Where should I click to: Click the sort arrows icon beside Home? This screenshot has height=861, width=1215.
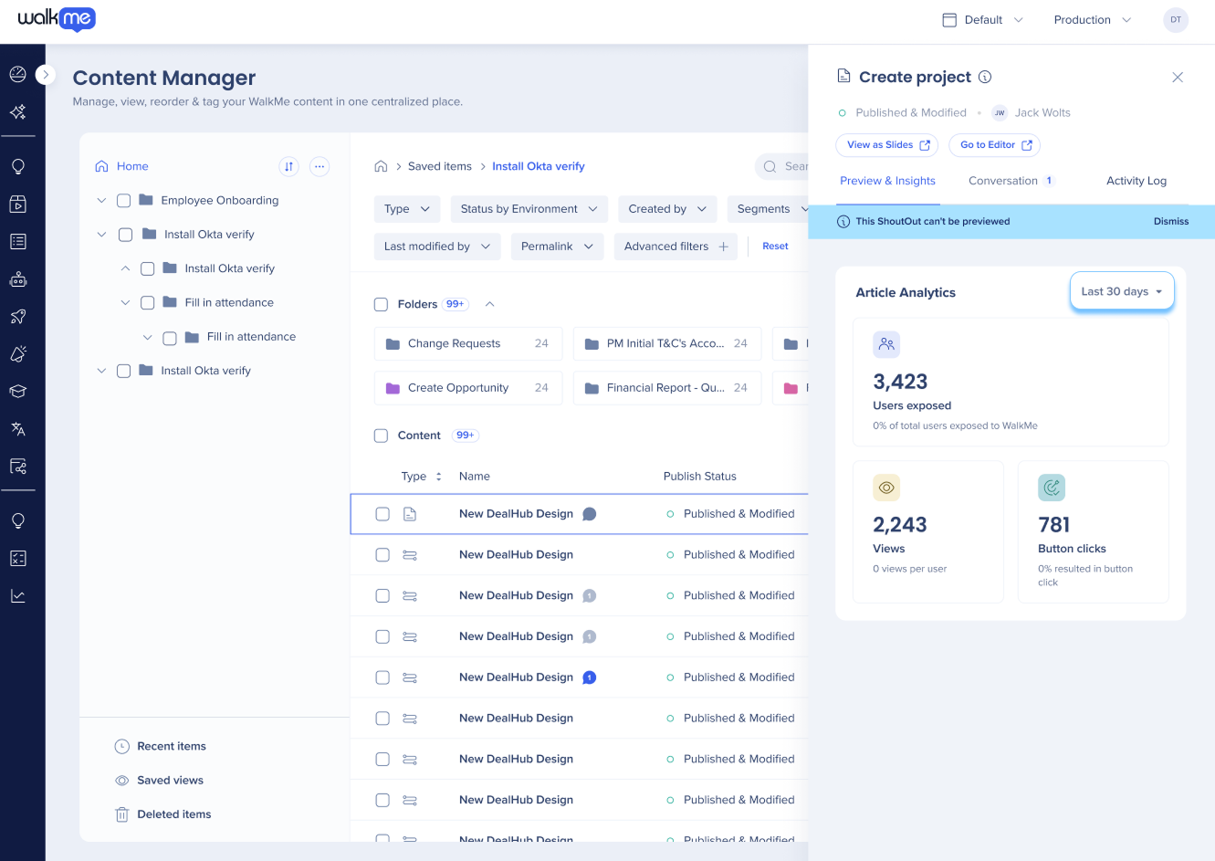[x=288, y=166]
